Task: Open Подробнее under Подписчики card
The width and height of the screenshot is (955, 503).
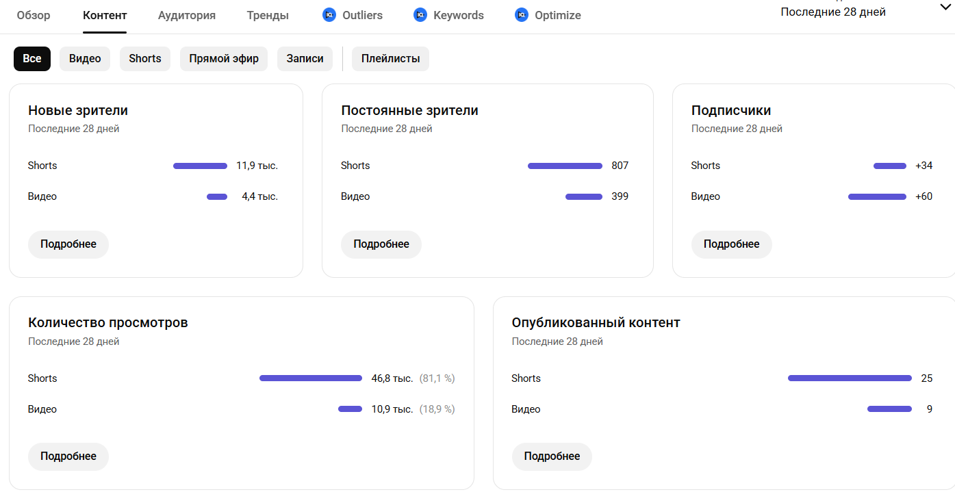Action: tap(731, 244)
